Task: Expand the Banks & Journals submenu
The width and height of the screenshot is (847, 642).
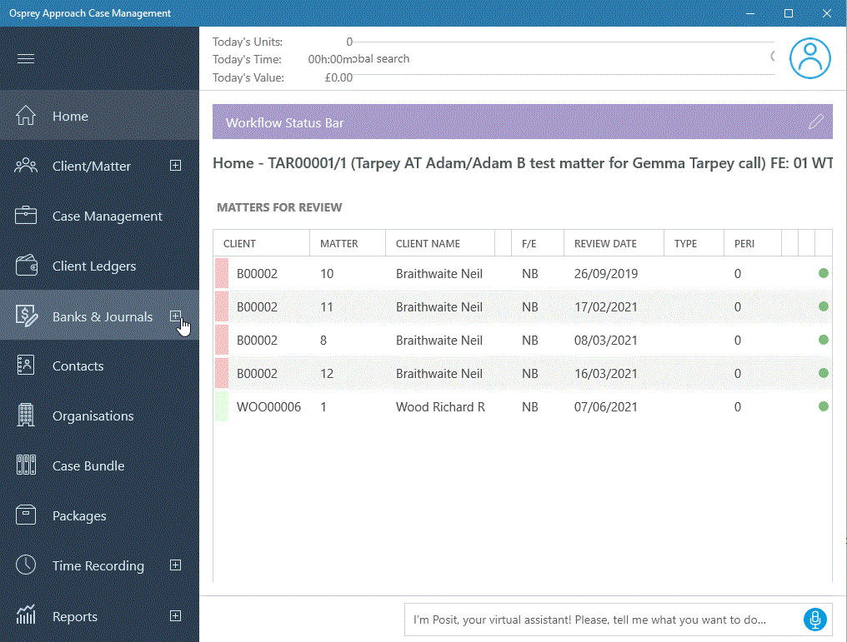Action: pyautogui.click(x=175, y=316)
